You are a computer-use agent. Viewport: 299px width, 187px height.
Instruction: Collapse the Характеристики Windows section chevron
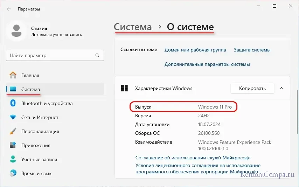point(281,88)
